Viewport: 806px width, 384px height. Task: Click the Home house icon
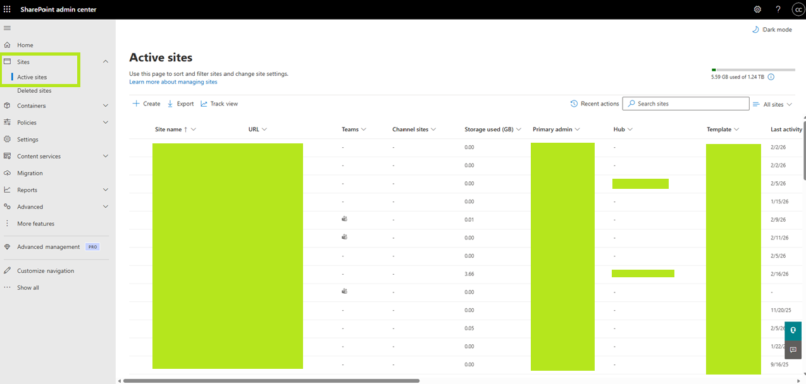tap(8, 45)
